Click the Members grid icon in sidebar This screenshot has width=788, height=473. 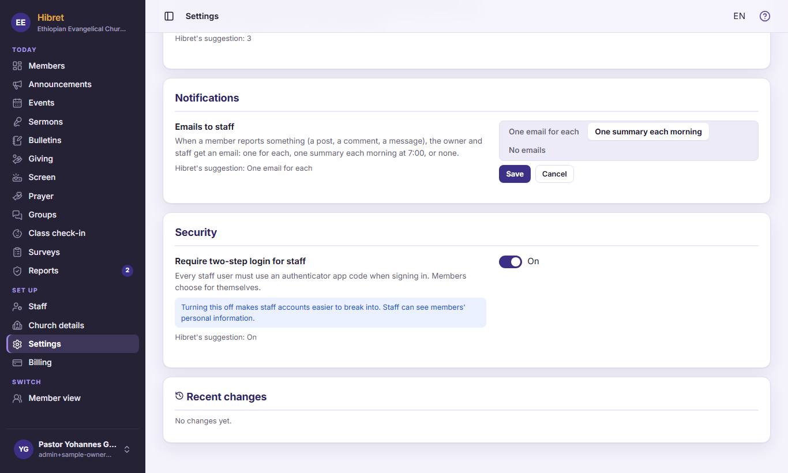click(x=17, y=66)
